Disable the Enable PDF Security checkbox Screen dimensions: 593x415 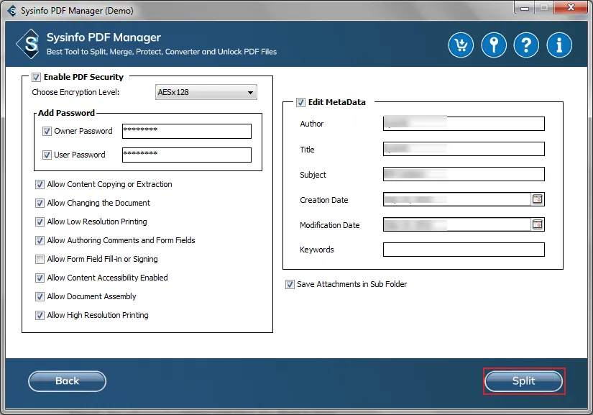(x=36, y=77)
